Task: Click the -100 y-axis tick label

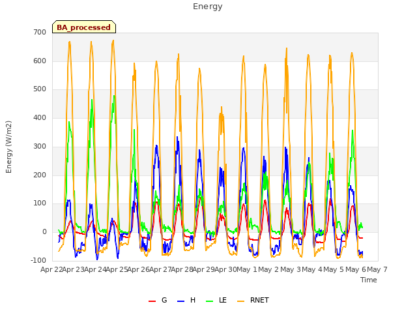Action: point(38,260)
